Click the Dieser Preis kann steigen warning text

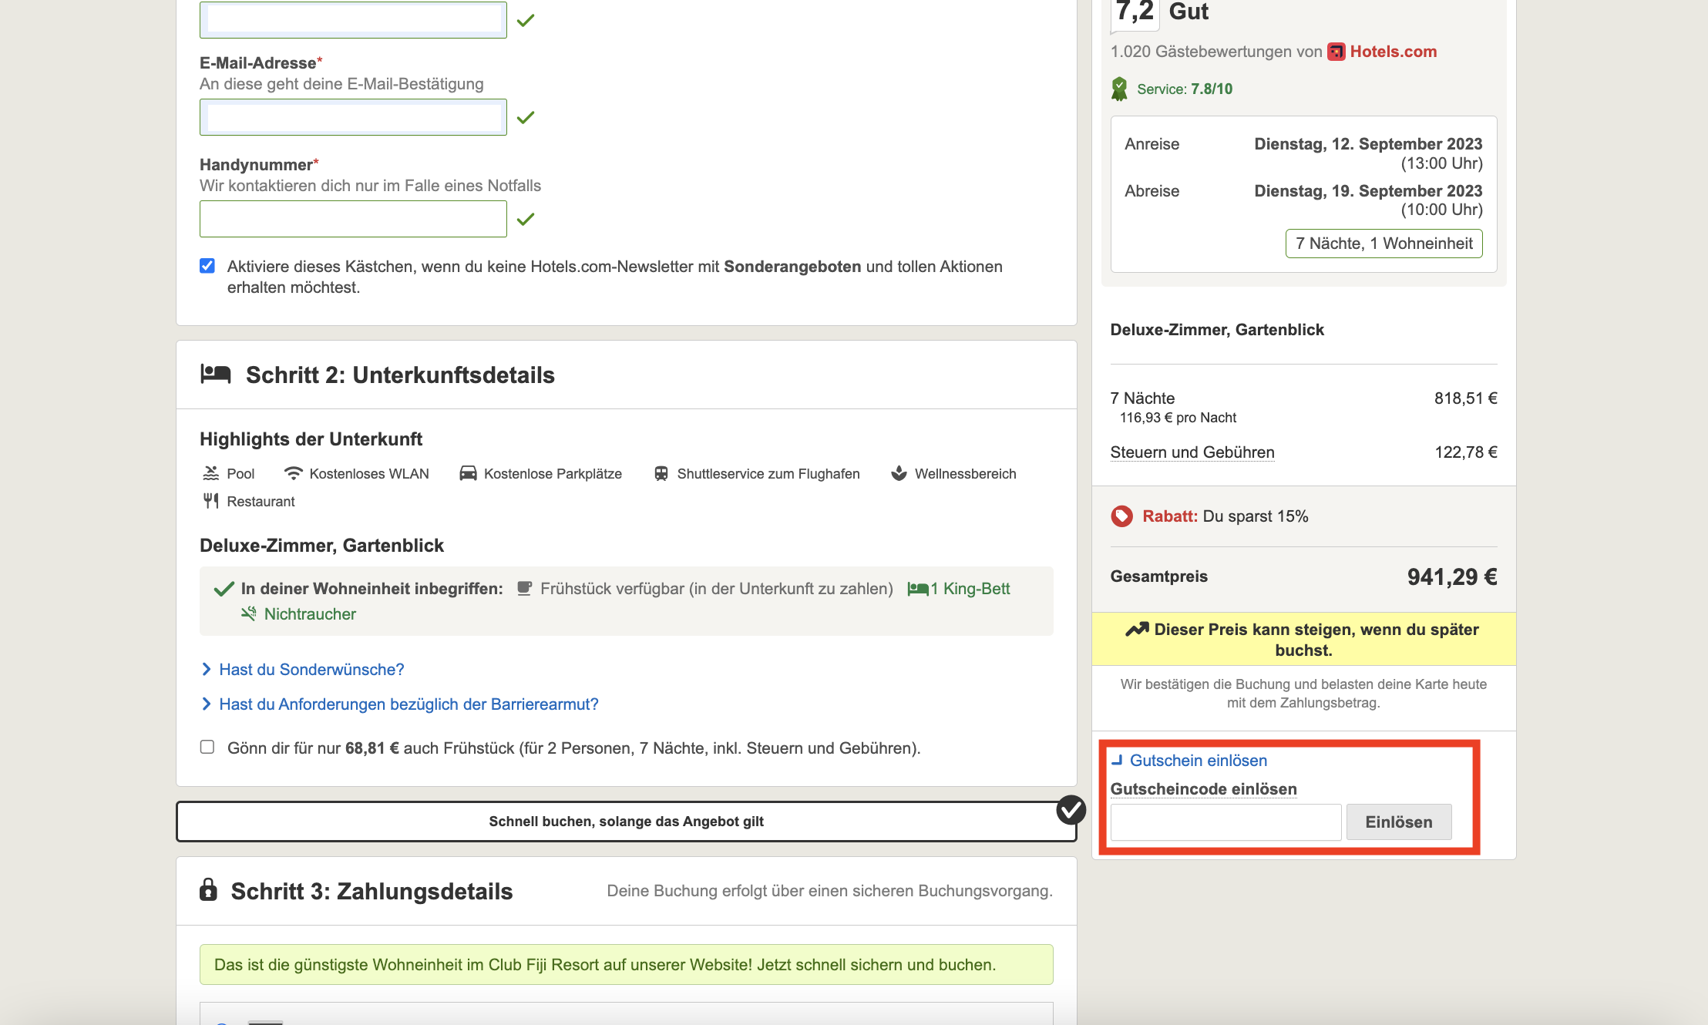[1316, 640]
